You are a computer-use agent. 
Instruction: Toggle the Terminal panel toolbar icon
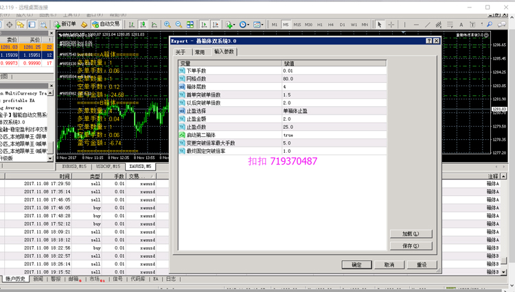[32, 25]
